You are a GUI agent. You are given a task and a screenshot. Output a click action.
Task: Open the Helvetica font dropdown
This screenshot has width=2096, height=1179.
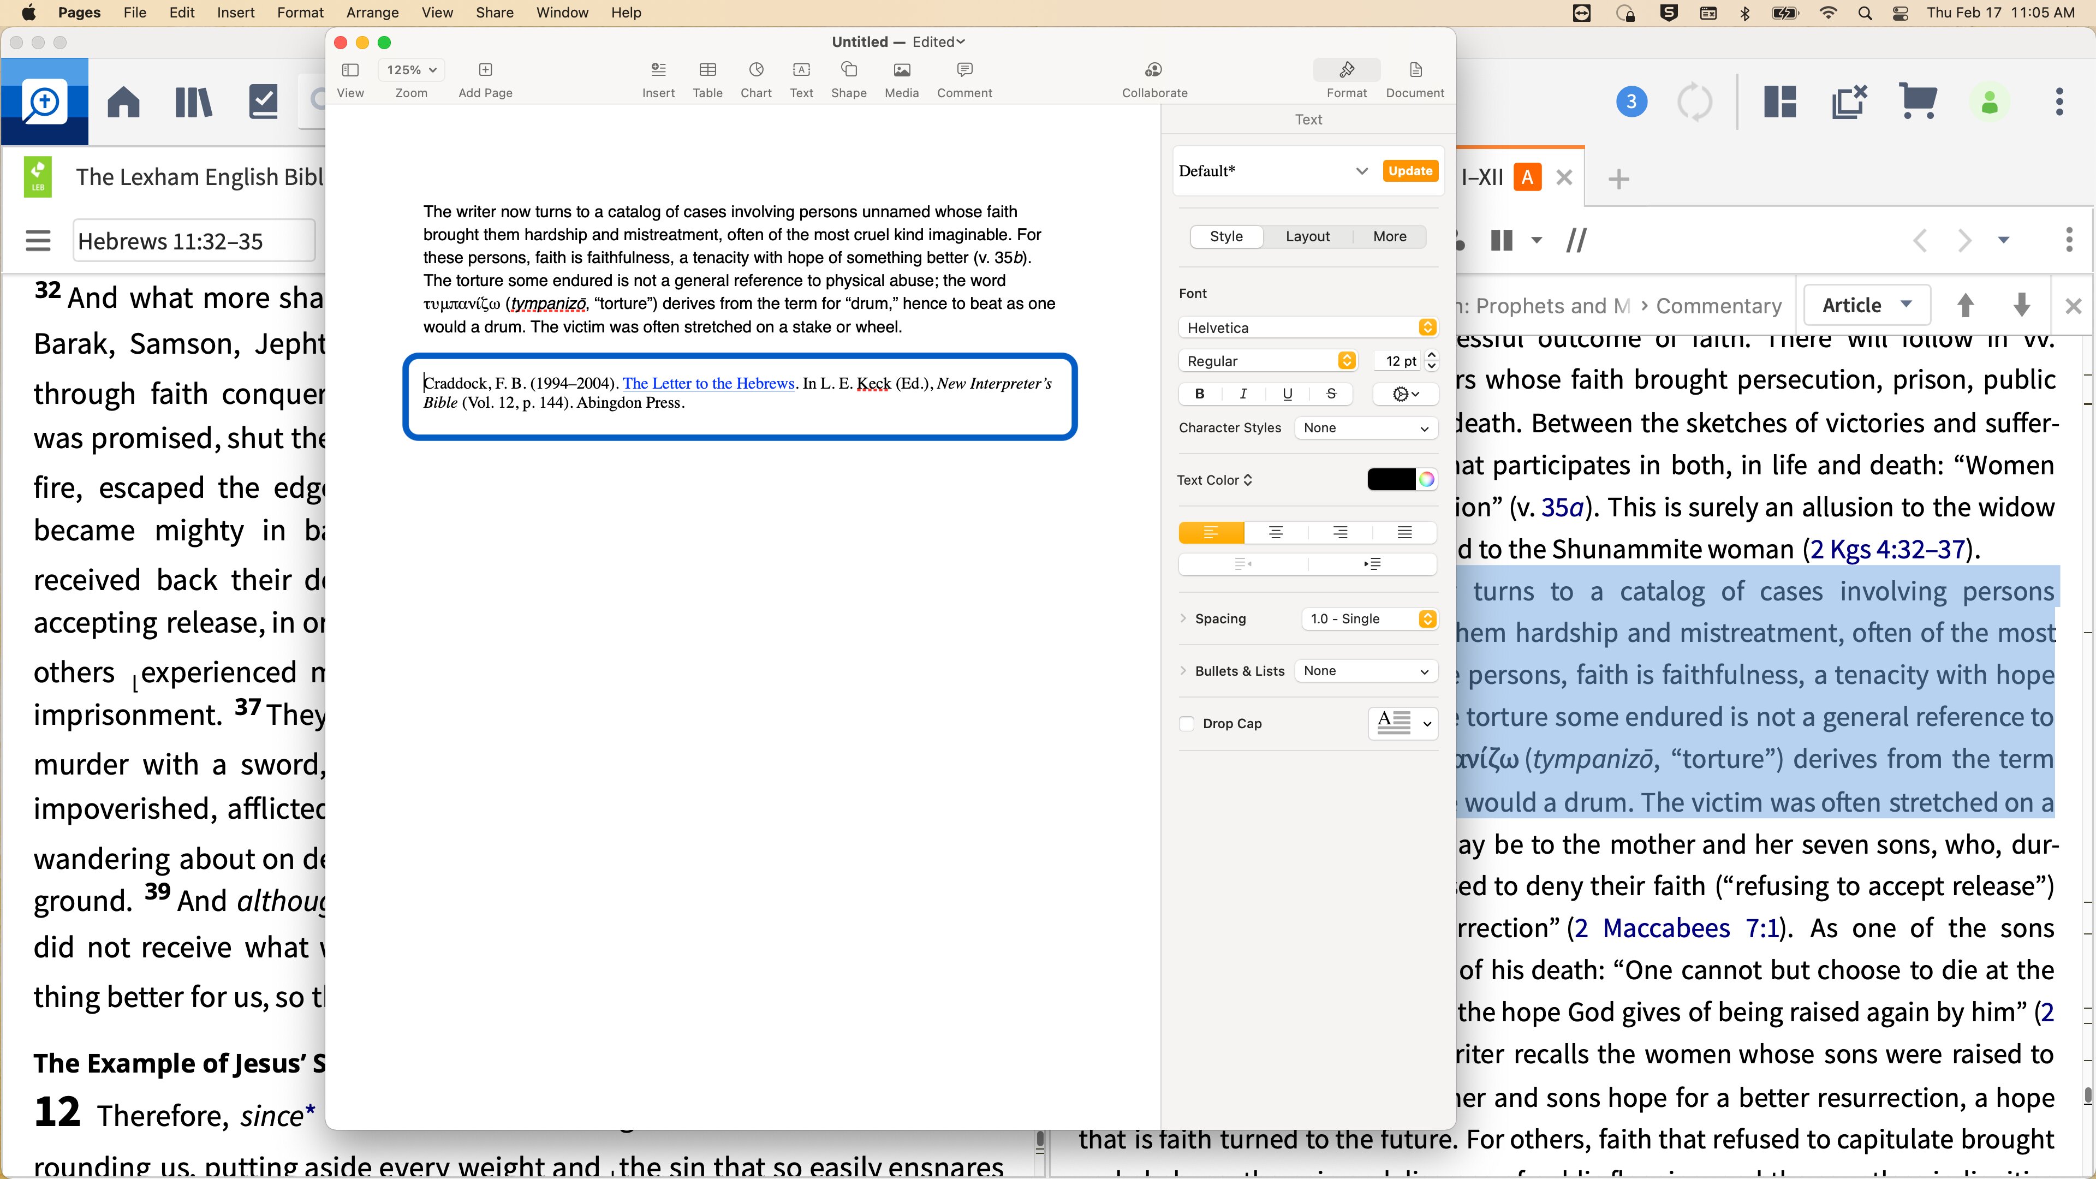1308,327
